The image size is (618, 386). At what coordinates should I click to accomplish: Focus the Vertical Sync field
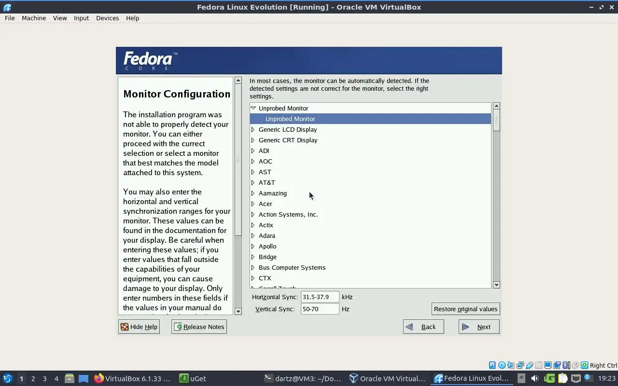pyautogui.click(x=320, y=309)
